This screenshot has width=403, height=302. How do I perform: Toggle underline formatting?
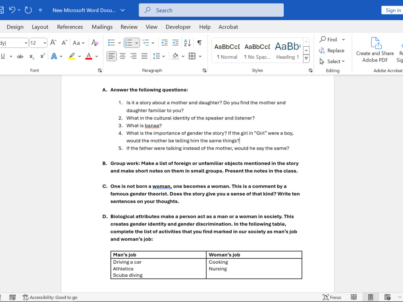click(x=3, y=56)
